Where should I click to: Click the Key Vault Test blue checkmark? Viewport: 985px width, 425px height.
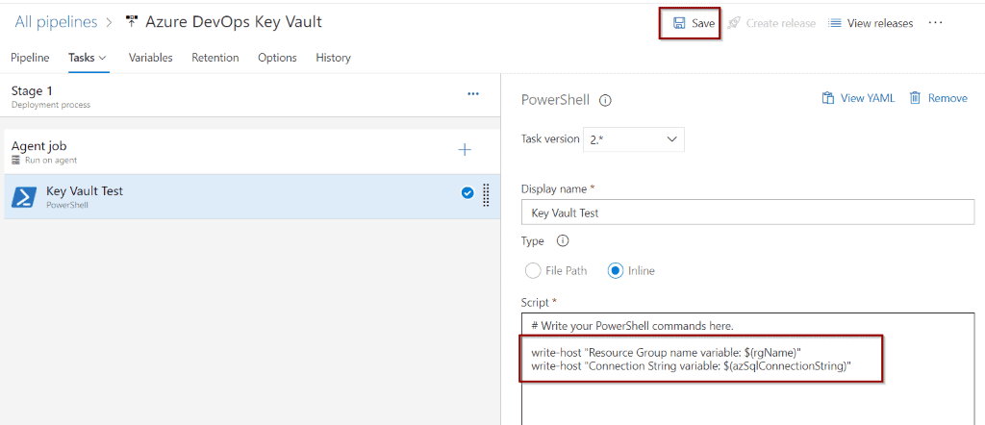click(467, 193)
